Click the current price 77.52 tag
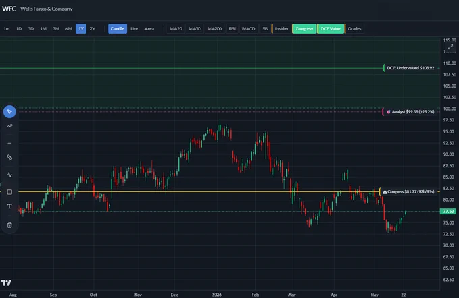Image resolution: width=459 pixels, height=298 pixels. [448, 211]
